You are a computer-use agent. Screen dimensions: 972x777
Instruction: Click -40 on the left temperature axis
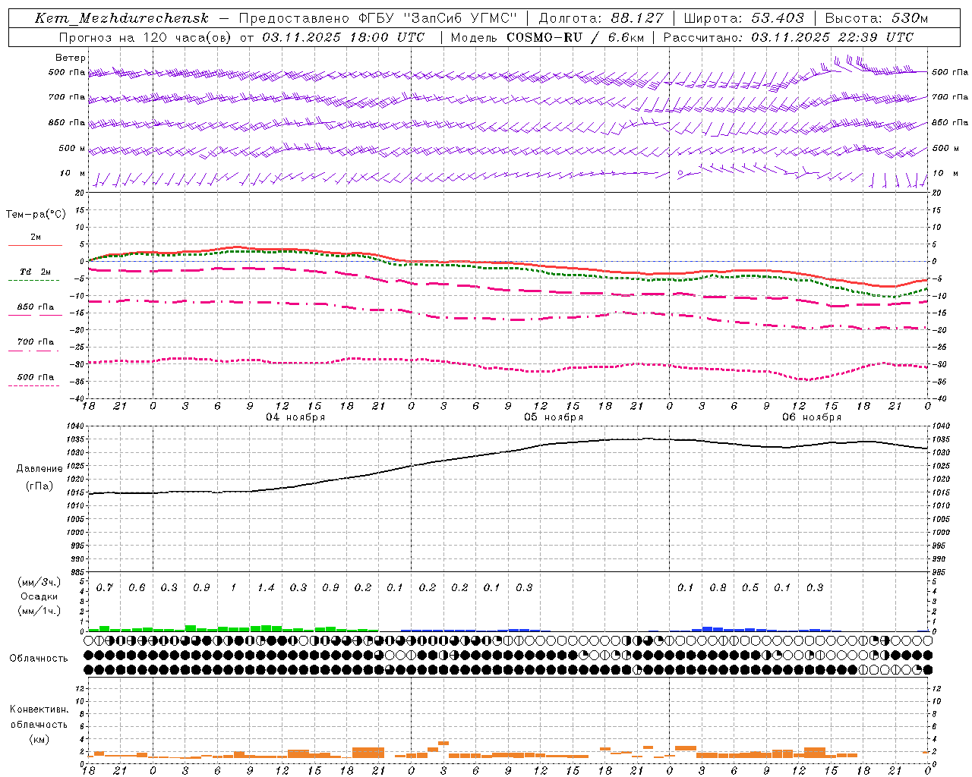77,398
